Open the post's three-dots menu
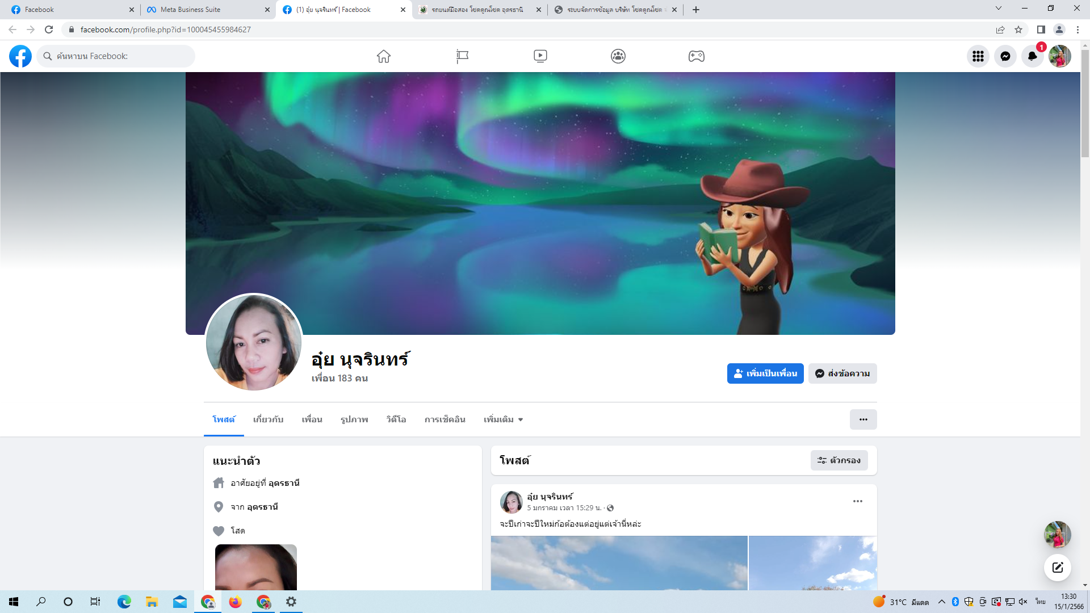The width and height of the screenshot is (1090, 613). (x=857, y=501)
